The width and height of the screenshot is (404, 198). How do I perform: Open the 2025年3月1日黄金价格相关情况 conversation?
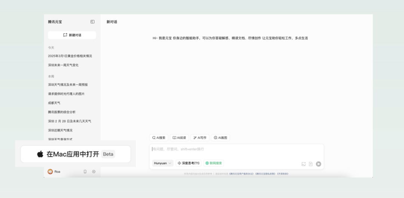70,56
